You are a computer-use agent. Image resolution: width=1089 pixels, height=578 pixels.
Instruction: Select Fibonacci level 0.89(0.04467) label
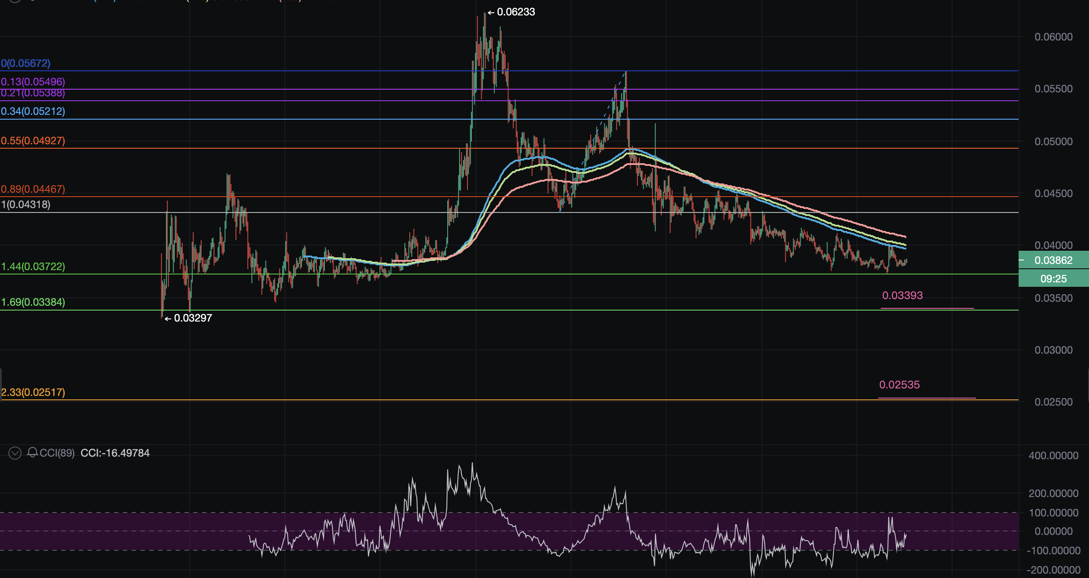point(33,189)
